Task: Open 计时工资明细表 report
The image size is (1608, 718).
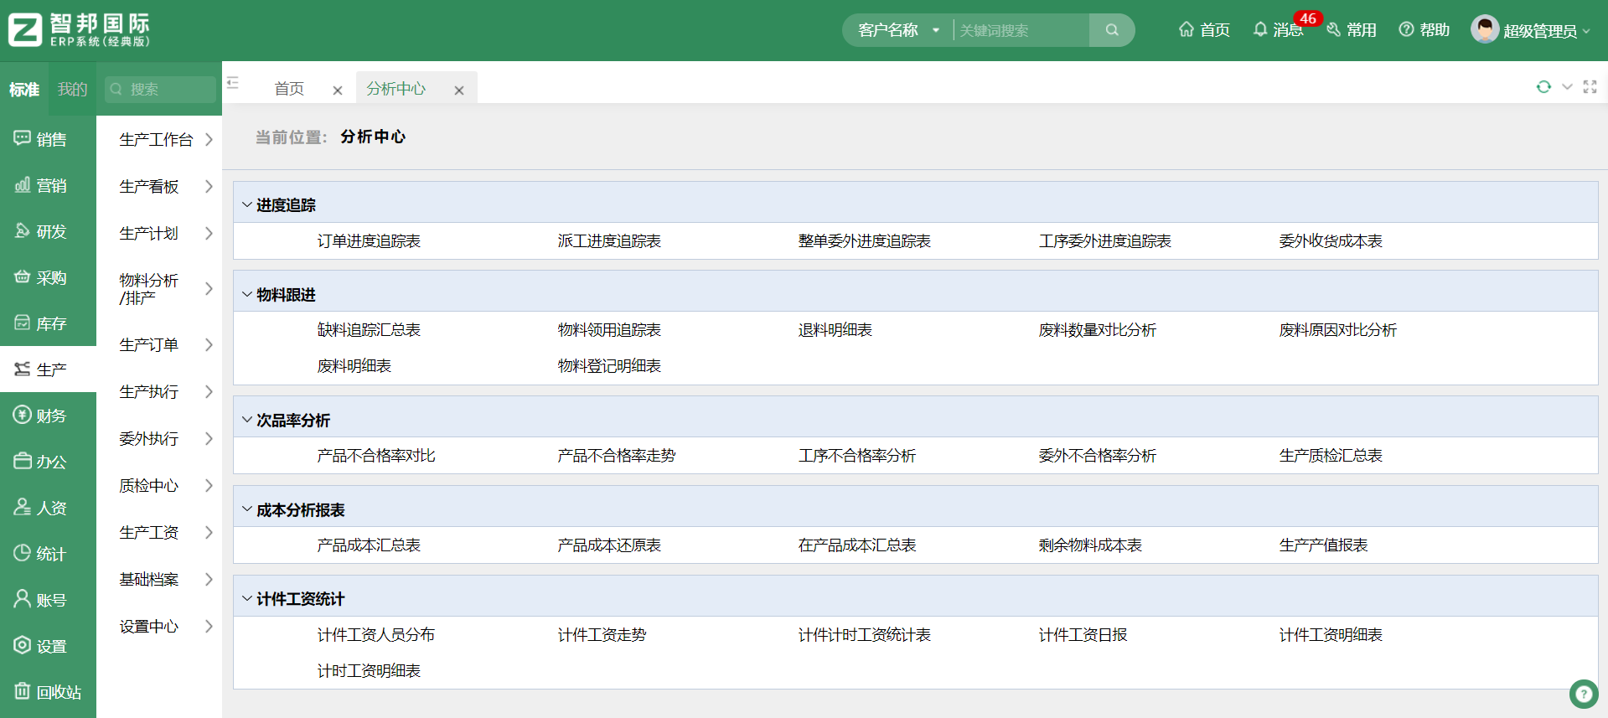Action: [x=369, y=671]
